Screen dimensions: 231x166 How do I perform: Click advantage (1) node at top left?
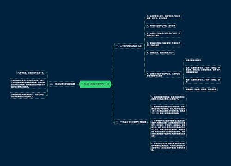(x=31, y=73)
